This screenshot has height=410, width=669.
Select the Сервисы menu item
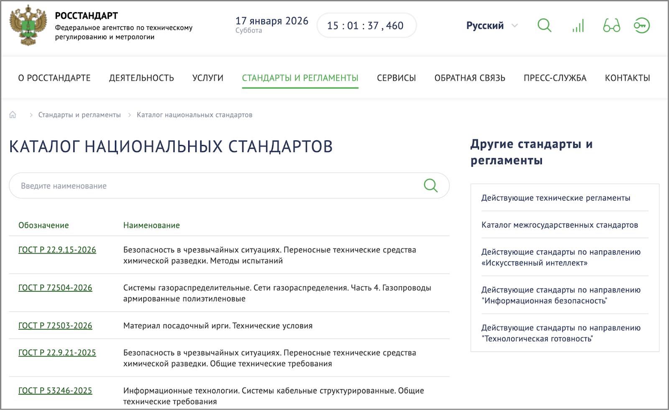pos(396,78)
